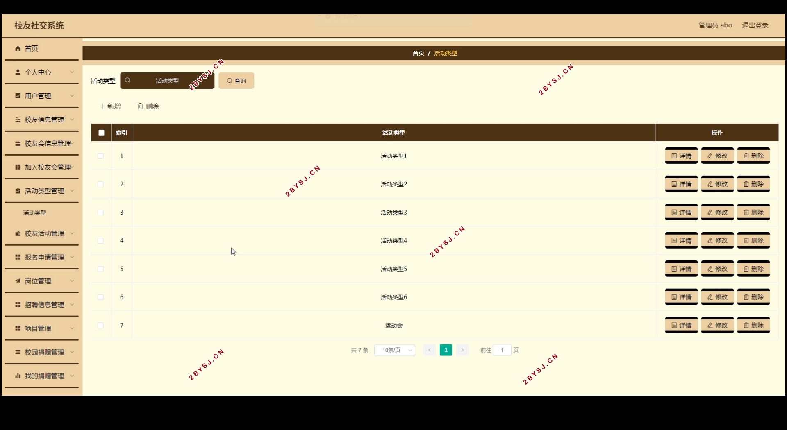Click the magnifier icon in search field

pos(128,80)
